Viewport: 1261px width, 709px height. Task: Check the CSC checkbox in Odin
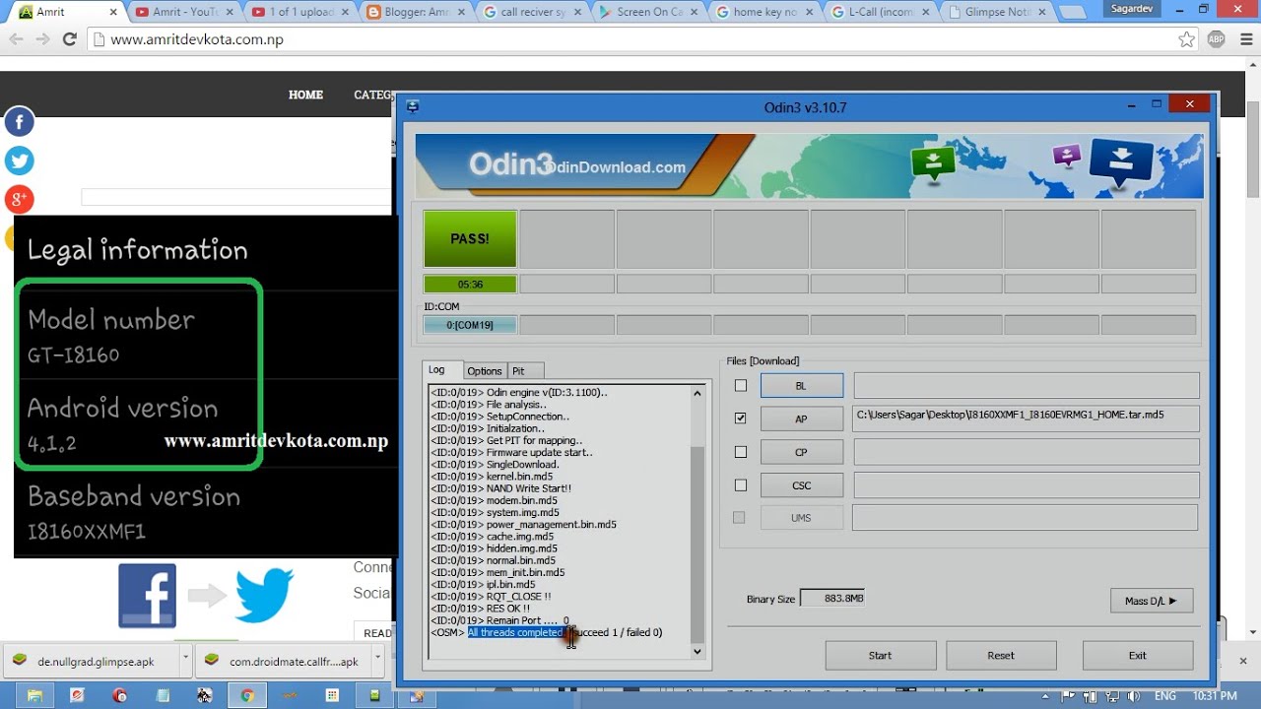[x=741, y=485]
